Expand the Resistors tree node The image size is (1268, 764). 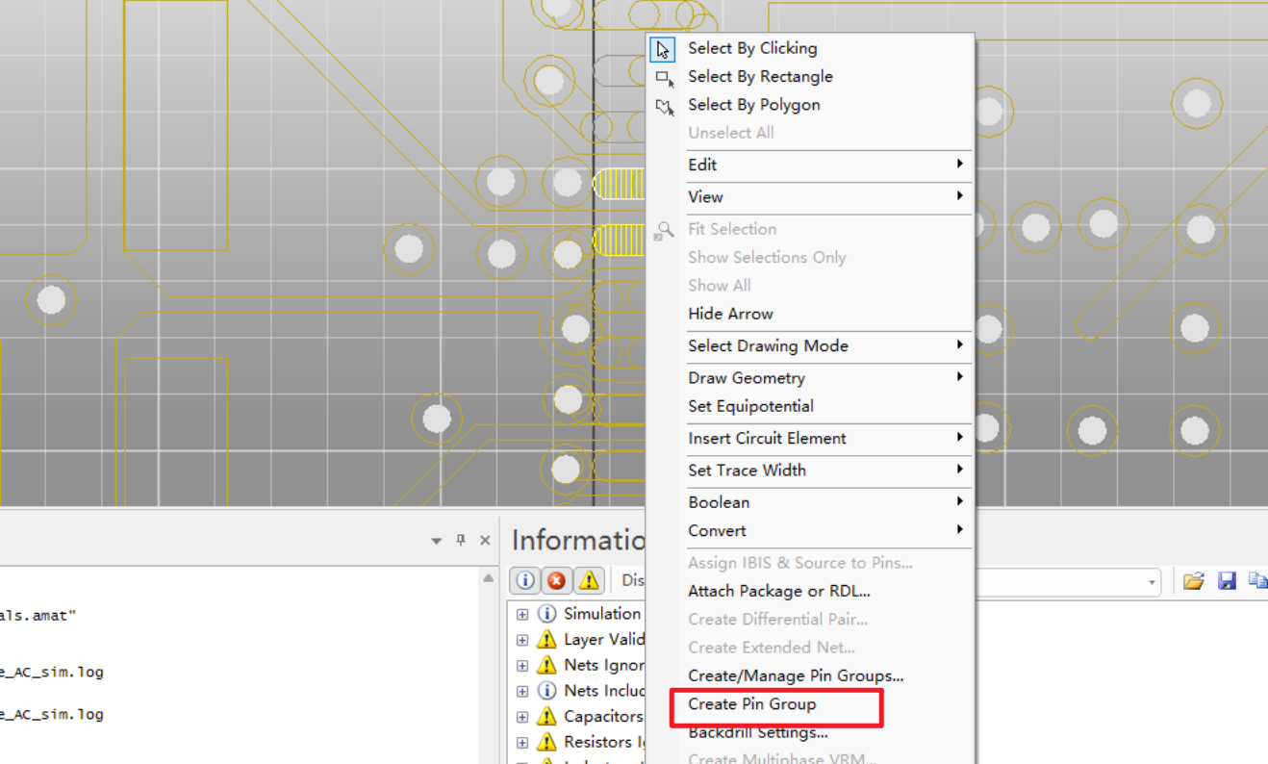(x=522, y=743)
